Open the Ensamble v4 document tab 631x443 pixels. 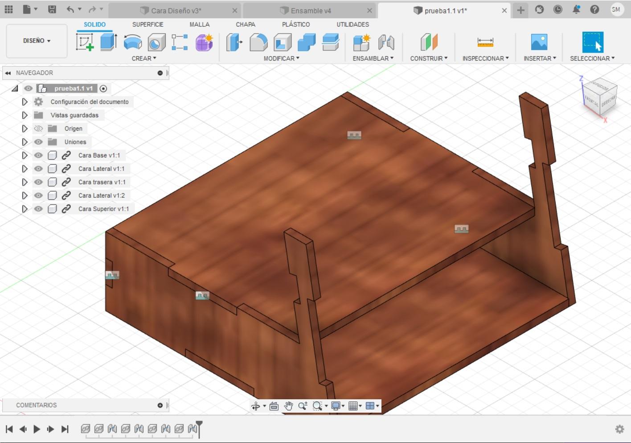[x=311, y=11]
